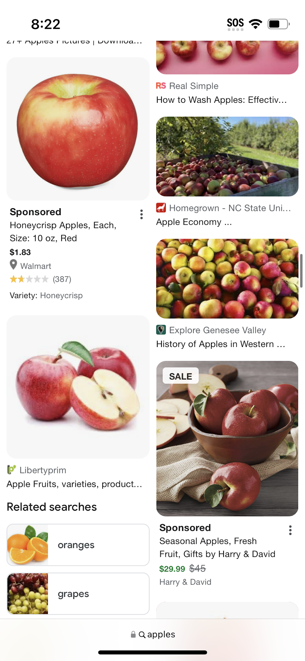This screenshot has width=305, height=661.
Task: Open Apple Fruits, varieties result title
Action: coord(75,484)
